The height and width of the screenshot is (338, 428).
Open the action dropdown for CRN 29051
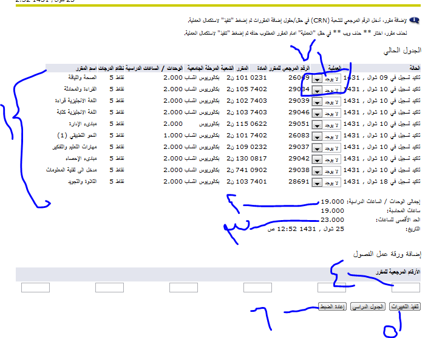tap(326, 125)
